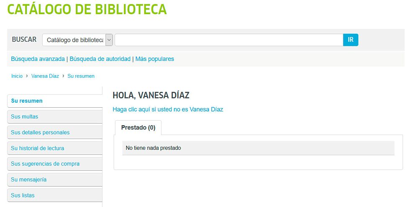Image resolution: width=411 pixels, height=207 pixels.
Task: Open Búsqueda de autoridad link
Action: point(100,59)
